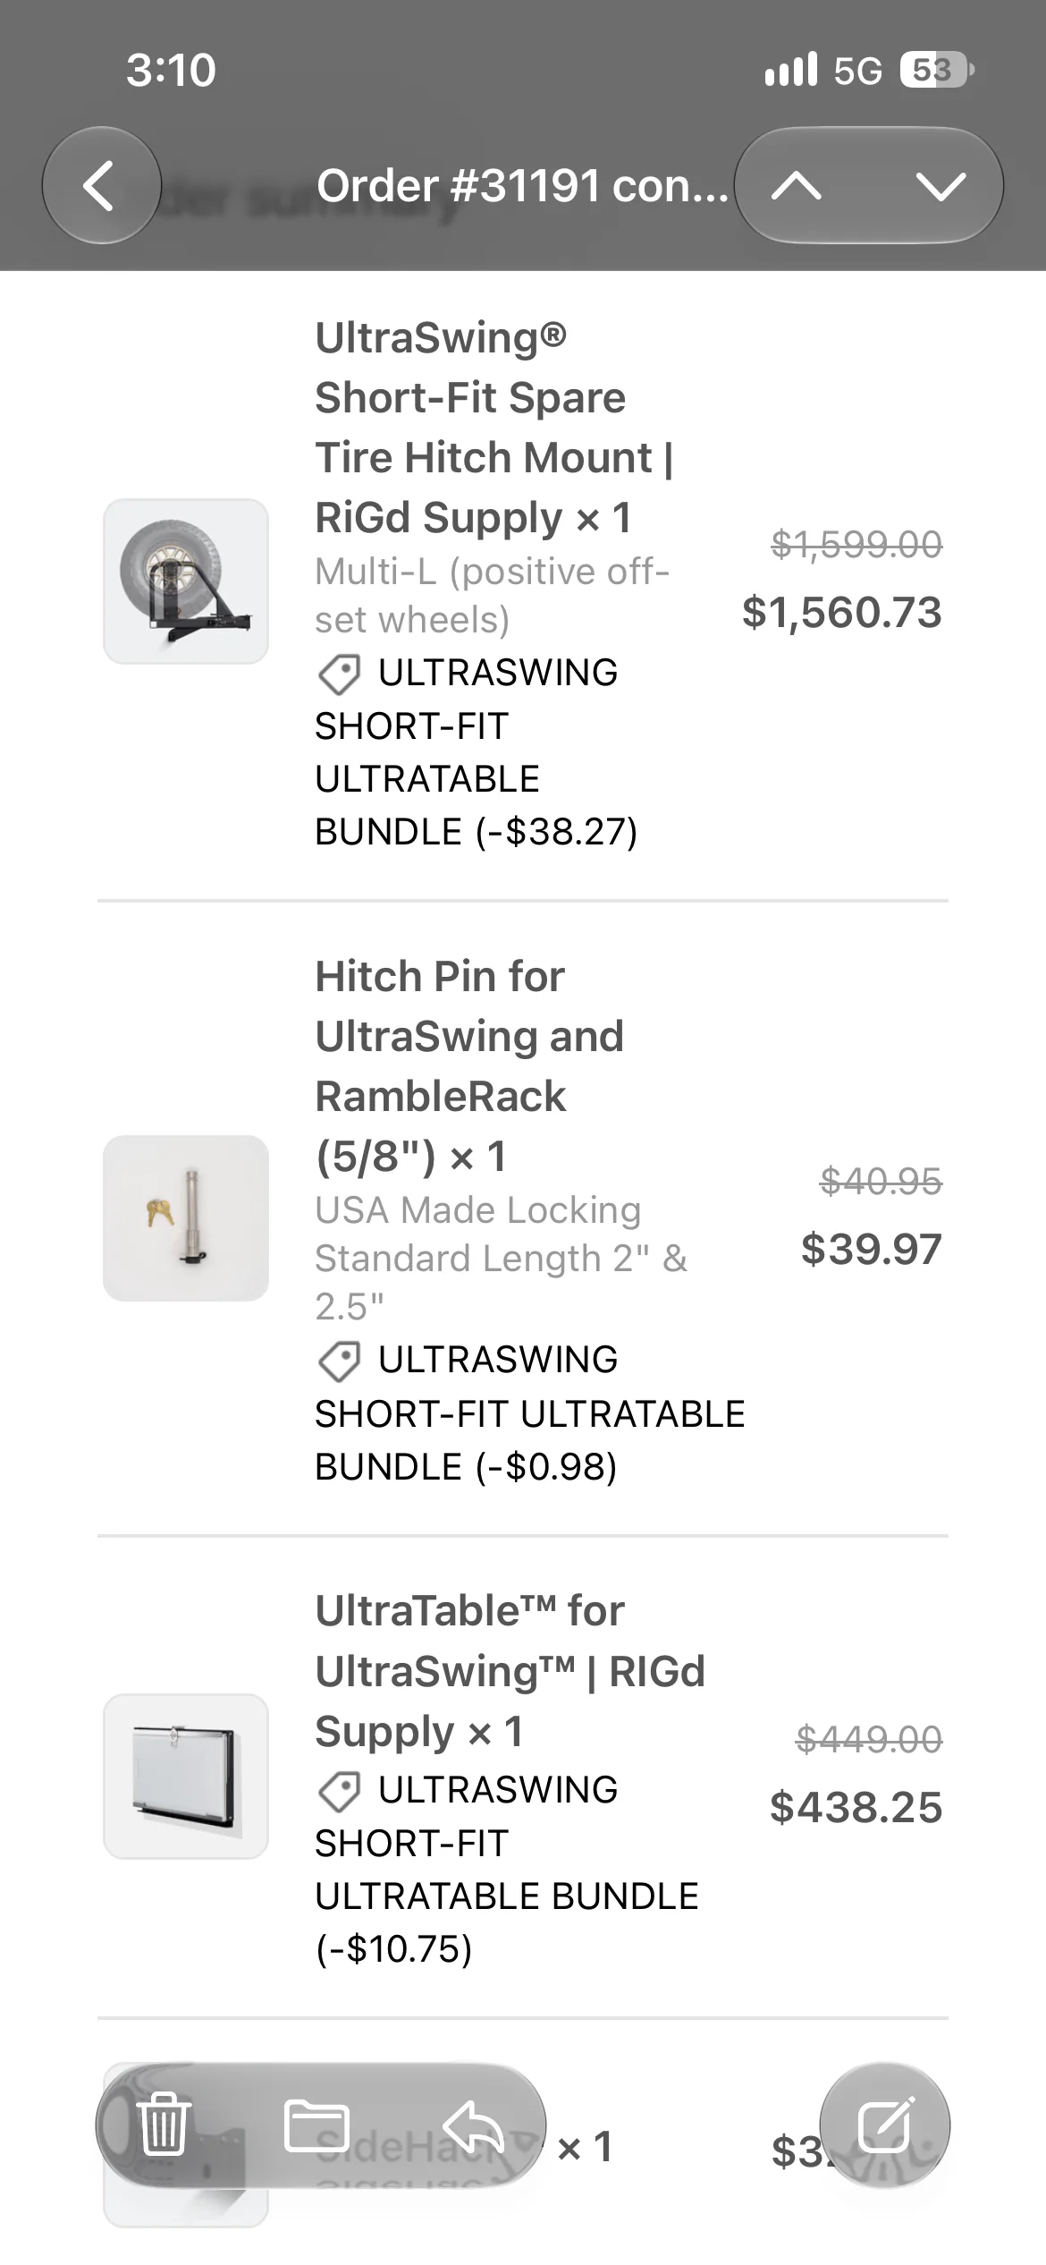
Task: Tap discount tag icon on UltraSwing item
Action: [x=340, y=674]
